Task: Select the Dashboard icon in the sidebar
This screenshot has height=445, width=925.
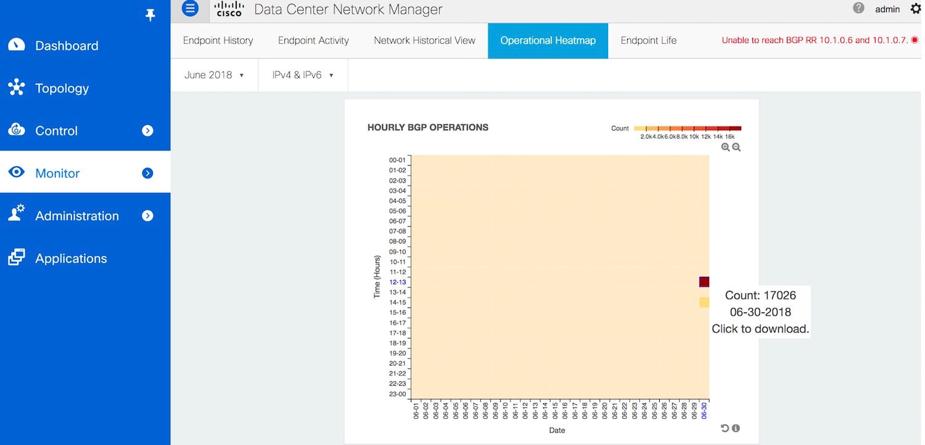Action: tap(16, 44)
